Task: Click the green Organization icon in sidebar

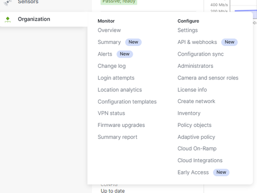Action: pos(8,20)
